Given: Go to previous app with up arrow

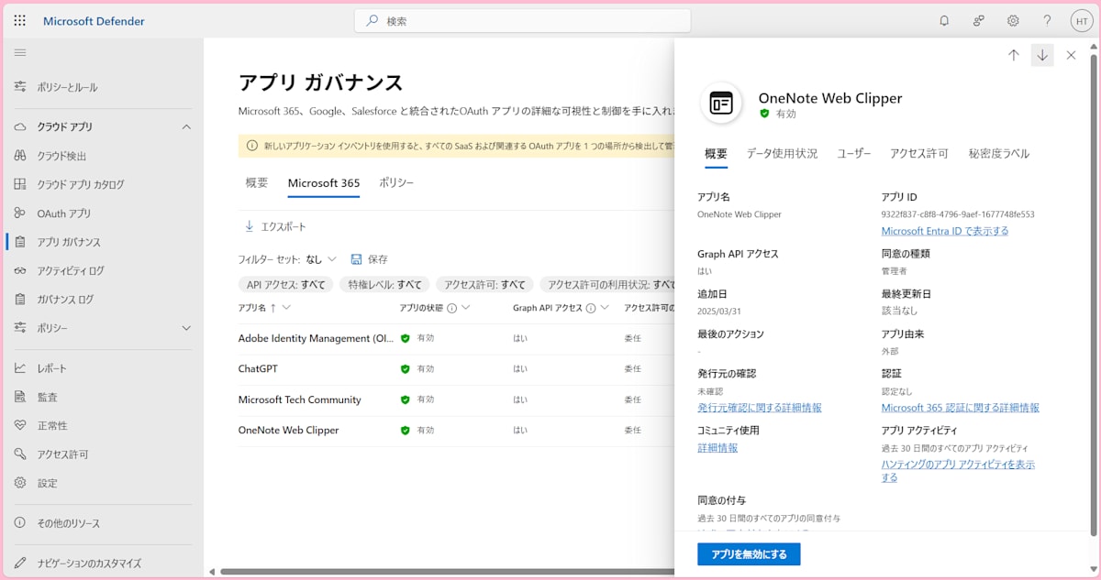Looking at the screenshot, I should (x=1014, y=55).
